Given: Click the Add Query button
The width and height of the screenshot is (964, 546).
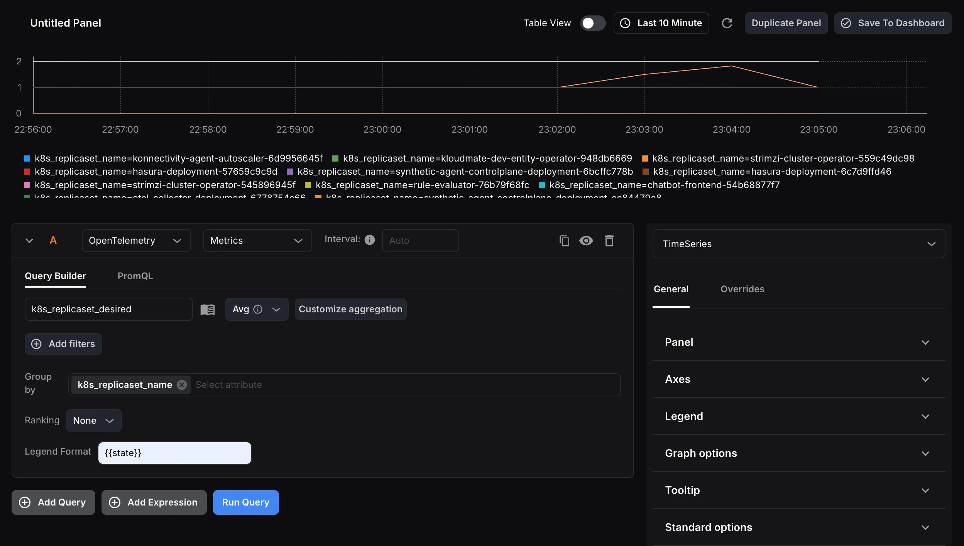Looking at the screenshot, I should pos(53,502).
